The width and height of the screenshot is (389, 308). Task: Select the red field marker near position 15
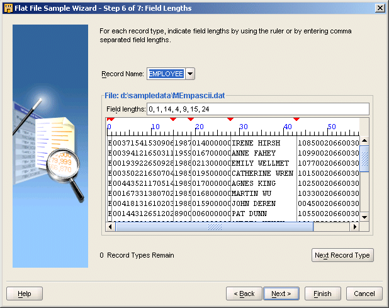tap(173, 120)
